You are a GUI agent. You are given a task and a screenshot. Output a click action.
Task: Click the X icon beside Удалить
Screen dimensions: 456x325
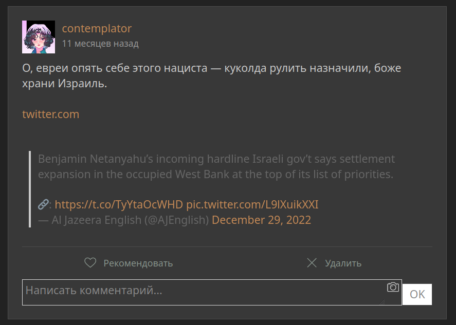point(312,263)
